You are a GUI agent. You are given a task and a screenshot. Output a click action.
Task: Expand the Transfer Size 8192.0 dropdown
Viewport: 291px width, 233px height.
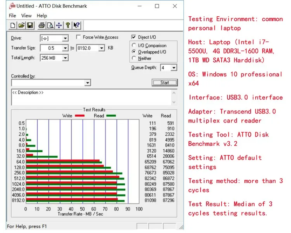pos(101,48)
